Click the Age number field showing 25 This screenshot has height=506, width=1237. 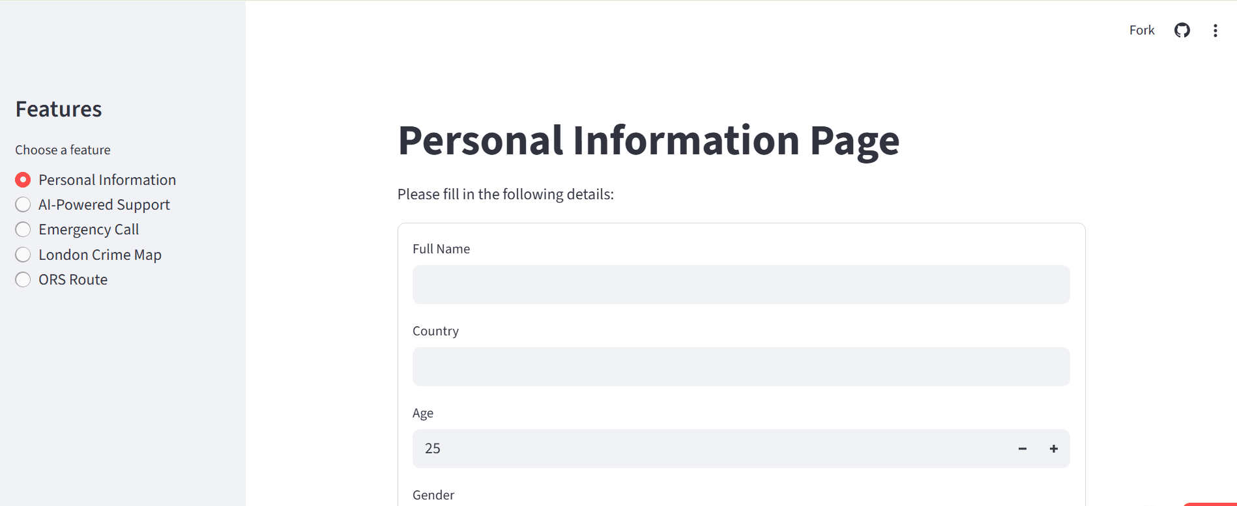pos(710,449)
